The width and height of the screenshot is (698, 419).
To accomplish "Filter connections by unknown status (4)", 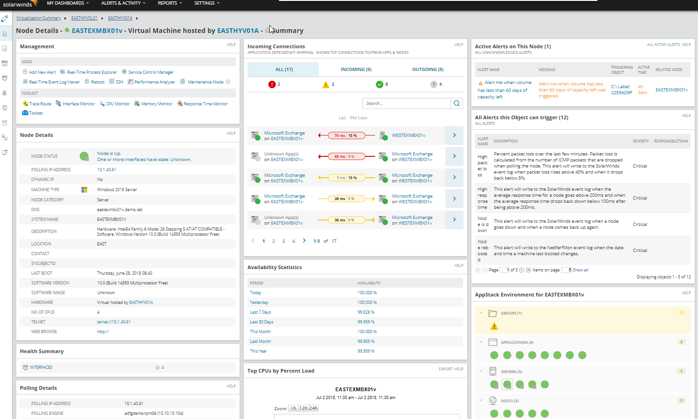I will tap(436, 84).
